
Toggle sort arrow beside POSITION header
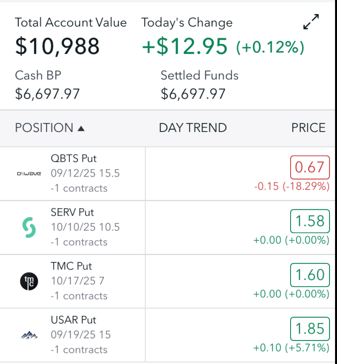[x=81, y=128]
